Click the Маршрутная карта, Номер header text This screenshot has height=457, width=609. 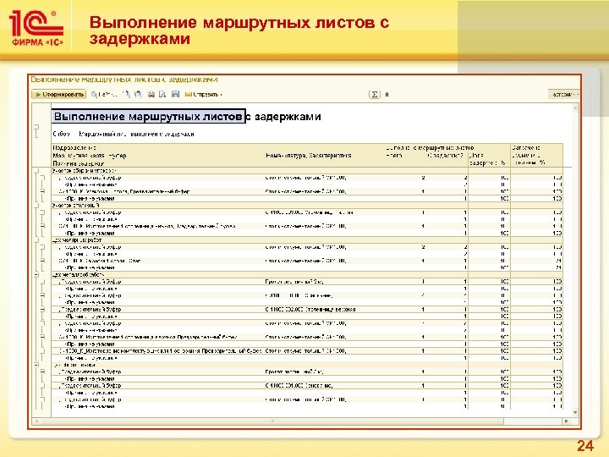90,156
